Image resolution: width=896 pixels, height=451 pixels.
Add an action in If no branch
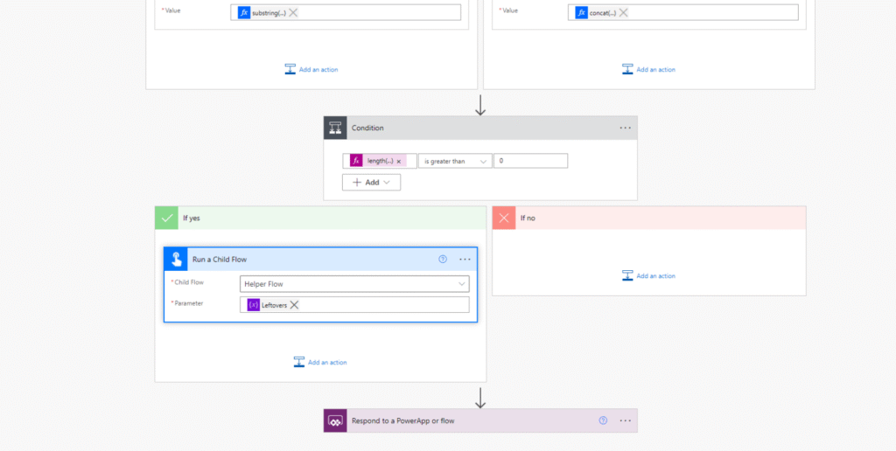click(648, 275)
